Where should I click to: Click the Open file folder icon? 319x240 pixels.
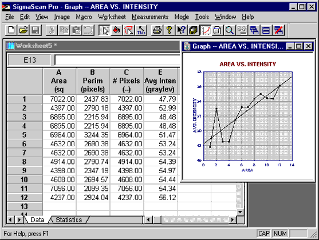23,30
